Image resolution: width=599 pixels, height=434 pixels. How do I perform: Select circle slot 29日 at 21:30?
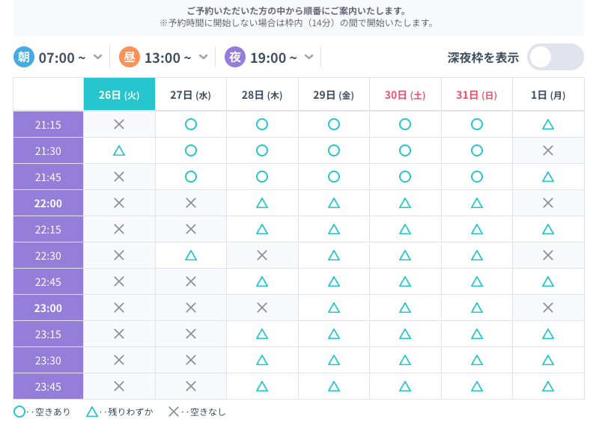[334, 150]
